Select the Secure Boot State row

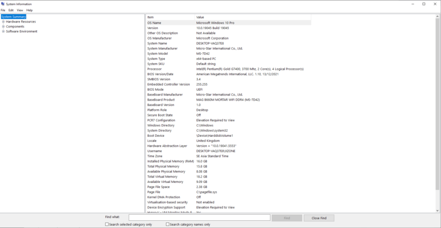(x=228, y=115)
